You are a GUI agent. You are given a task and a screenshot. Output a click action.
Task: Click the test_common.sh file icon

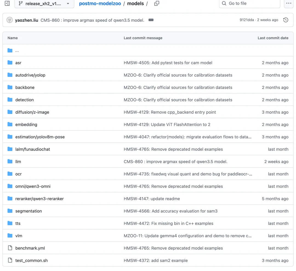pos(10,260)
